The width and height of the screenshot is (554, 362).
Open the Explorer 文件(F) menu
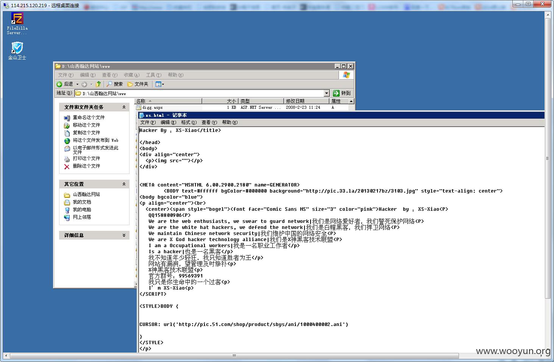66,75
